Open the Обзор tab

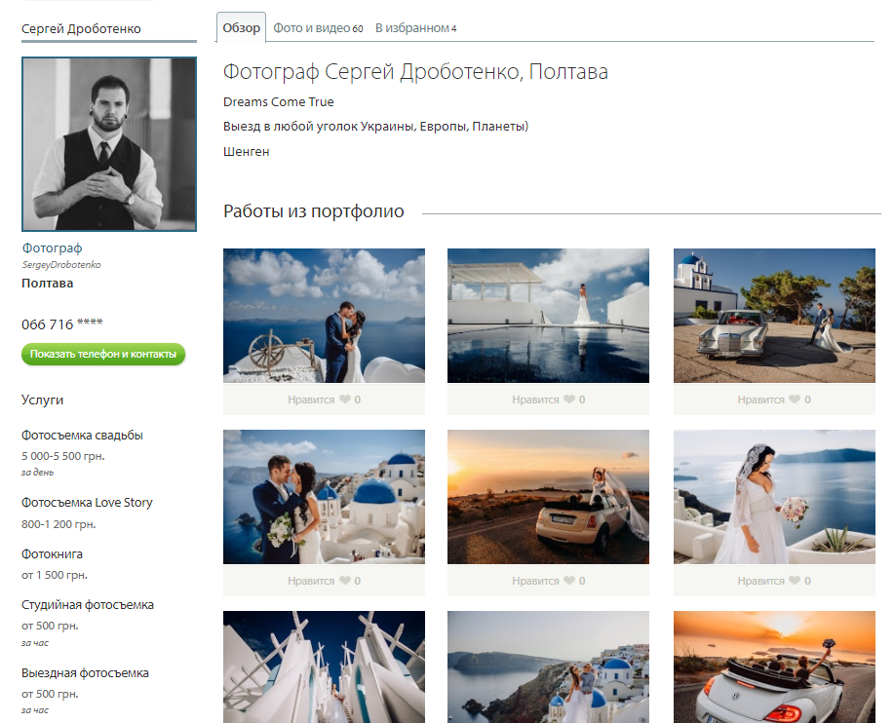pyautogui.click(x=241, y=28)
